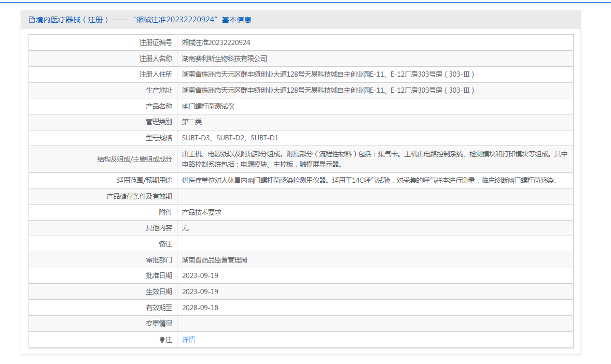Click the 产品名称 row label
The width and height of the screenshot is (611, 364).
(x=159, y=106)
